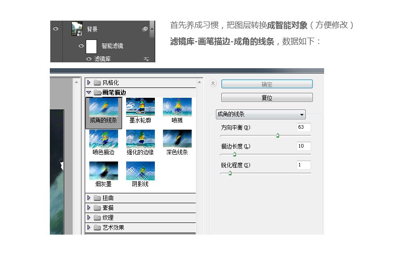Collapse filter list with double-chevron button
The width and height of the screenshot is (404, 253).
pos(213,83)
